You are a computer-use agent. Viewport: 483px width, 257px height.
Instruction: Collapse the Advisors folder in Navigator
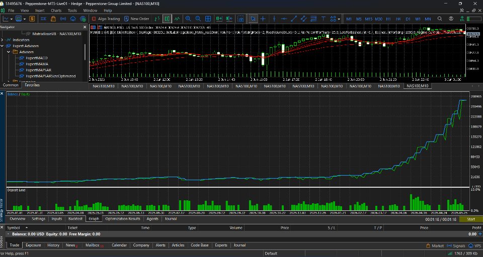[x=9, y=52]
